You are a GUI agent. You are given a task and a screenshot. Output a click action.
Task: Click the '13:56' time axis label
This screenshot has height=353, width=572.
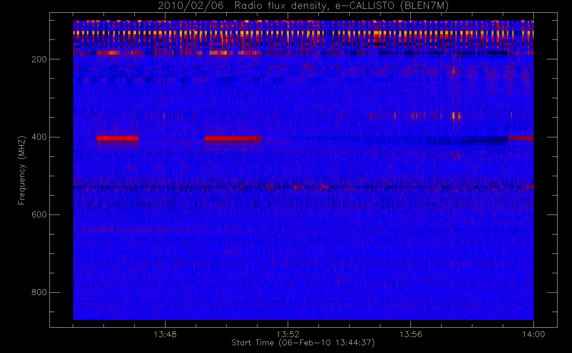click(411, 334)
